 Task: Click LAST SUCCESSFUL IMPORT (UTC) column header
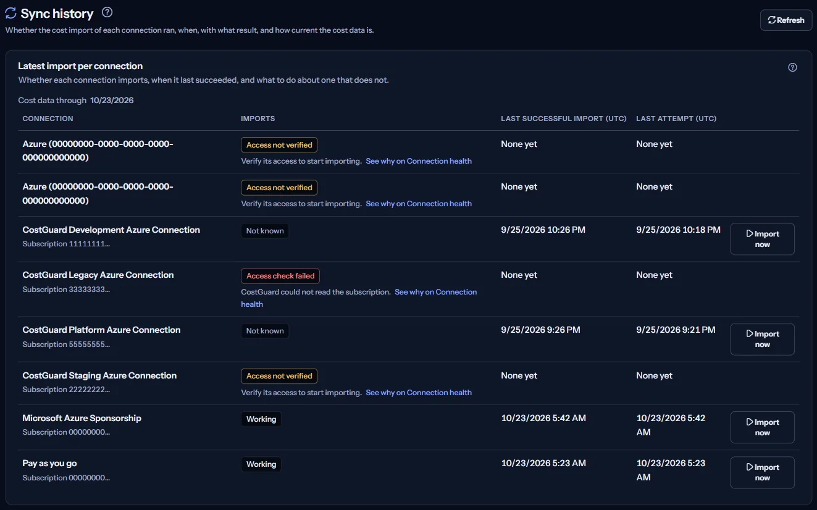tap(564, 119)
